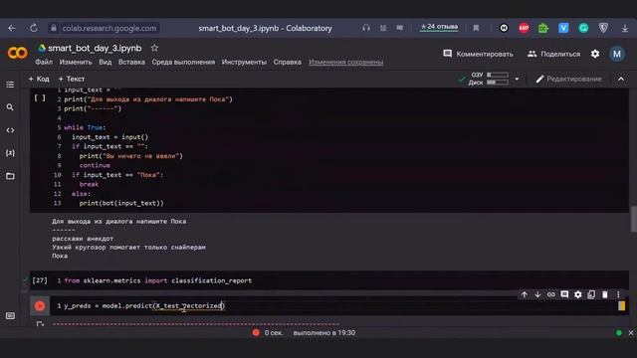Image resolution: width=637 pixels, height=358 pixels.
Task: Open cell editor settings gear
Action: tap(577, 294)
